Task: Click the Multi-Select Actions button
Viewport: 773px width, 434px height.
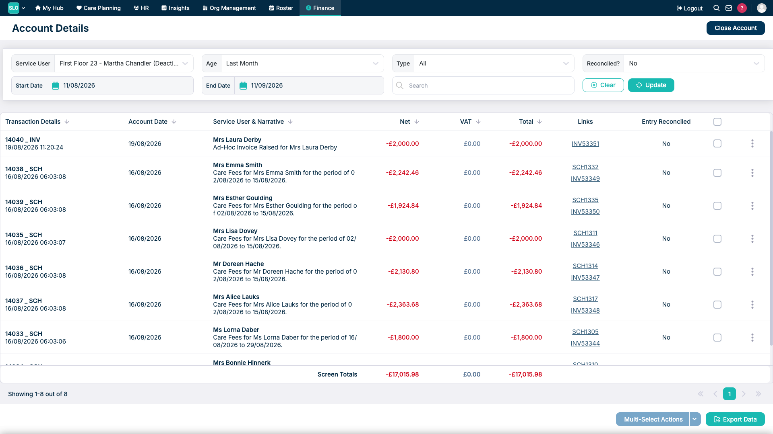Action: [x=653, y=419]
